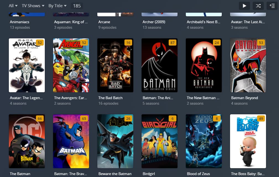This screenshot has width=279, height=177.
Task: Open Batman Beyond poster
Action: (x=248, y=65)
